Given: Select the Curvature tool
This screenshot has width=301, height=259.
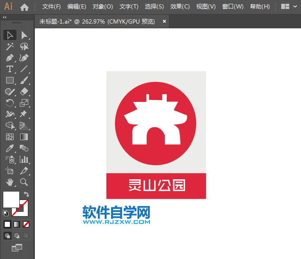Looking at the screenshot, I should [x=24, y=58].
